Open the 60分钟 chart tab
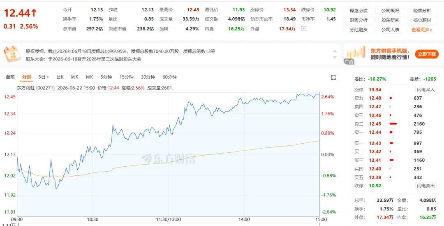Viewport: 444px width, 226px height. pos(169,77)
